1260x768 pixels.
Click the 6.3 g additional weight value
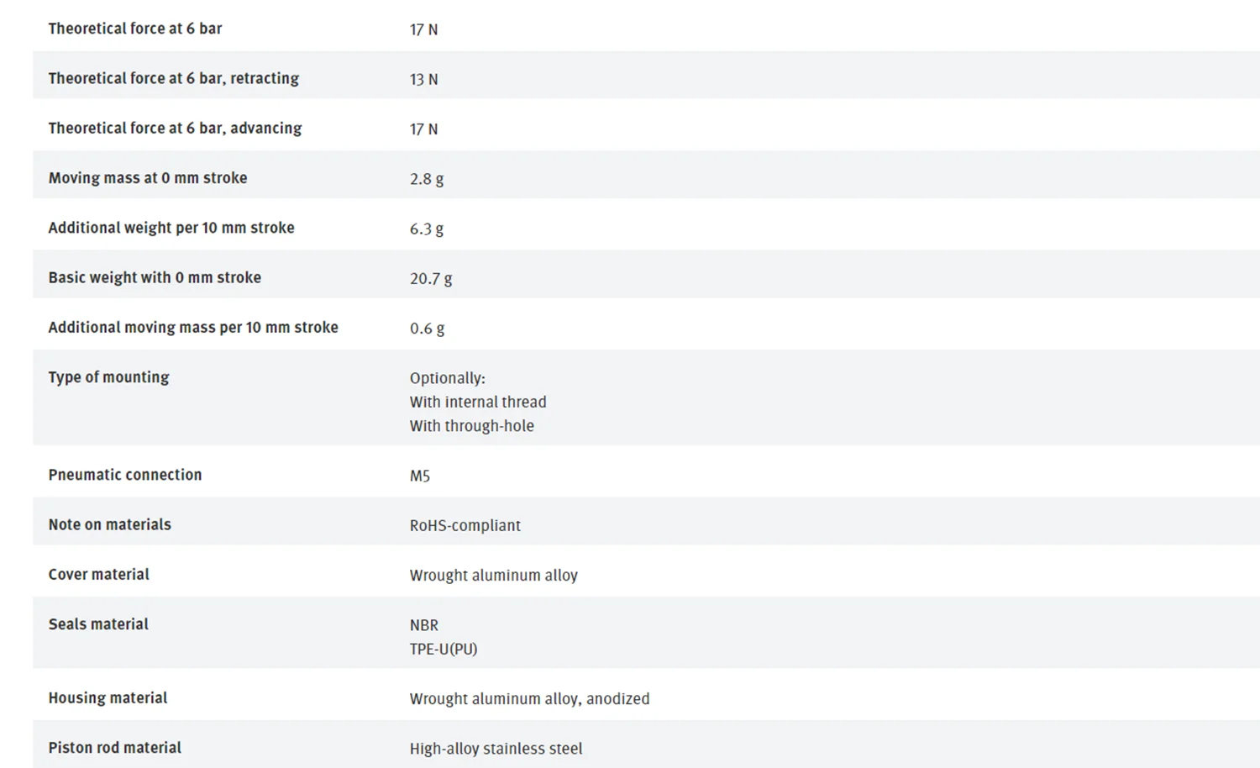click(427, 229)
